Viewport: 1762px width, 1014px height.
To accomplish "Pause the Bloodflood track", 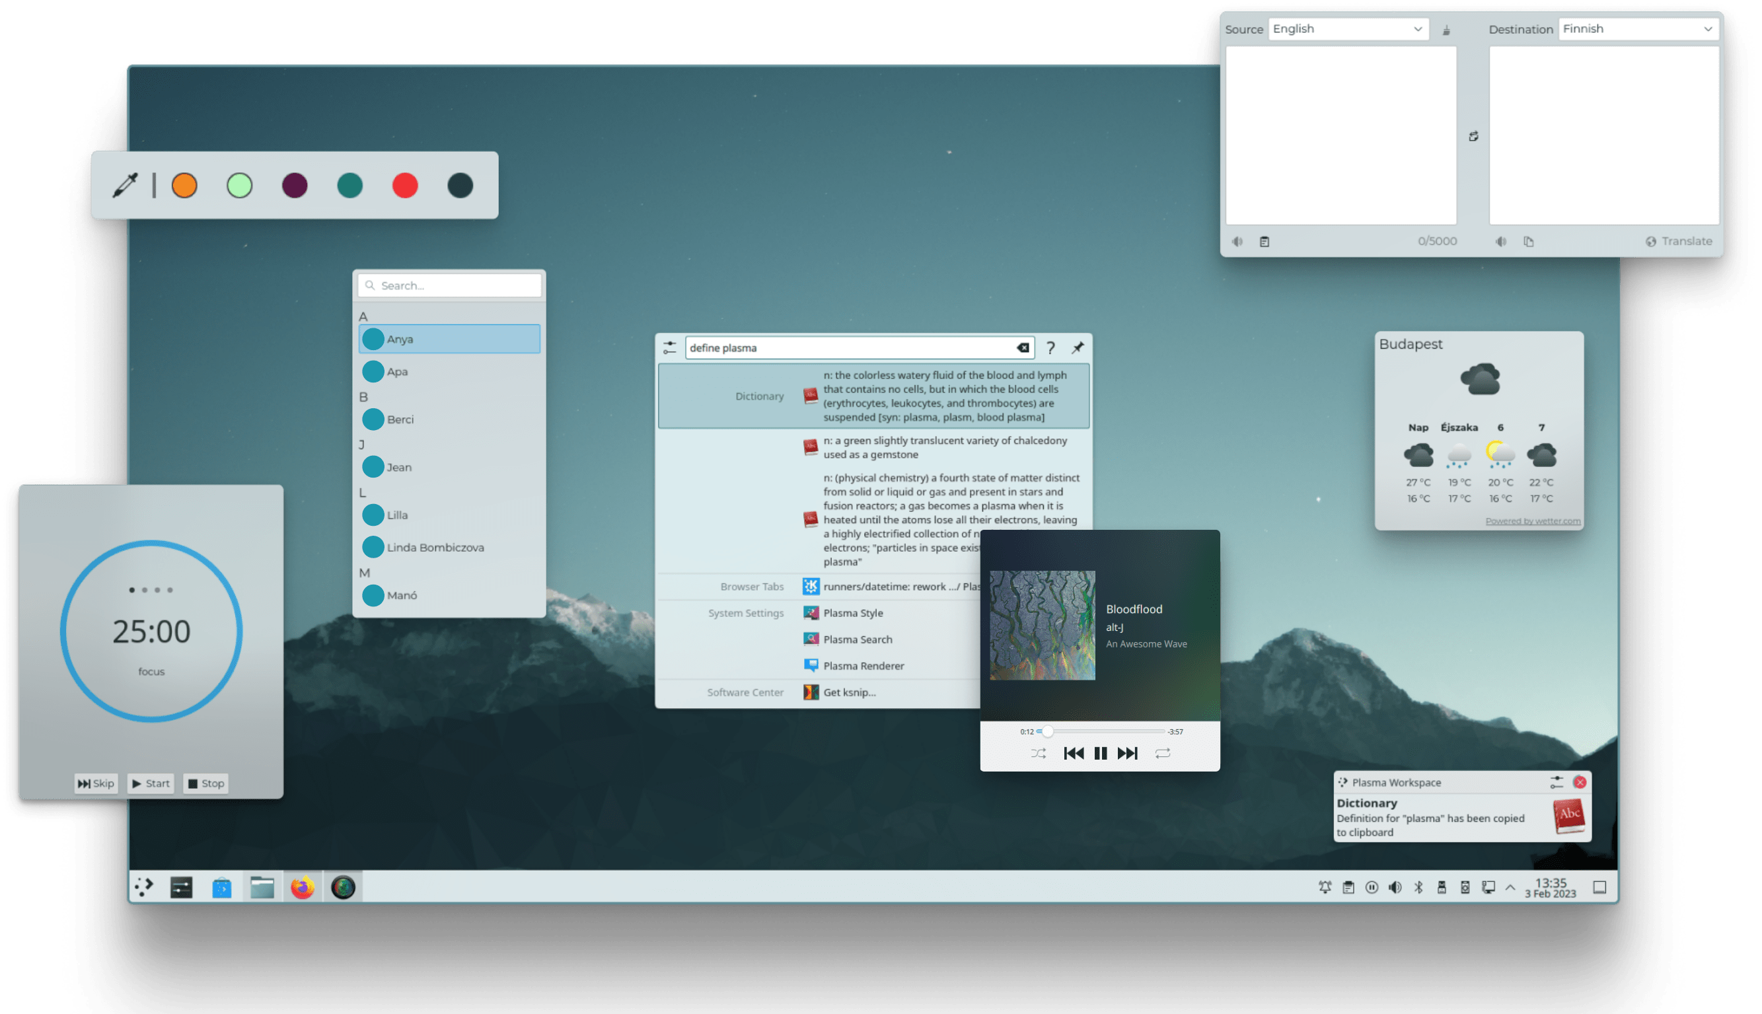I will click(1101, 753).
